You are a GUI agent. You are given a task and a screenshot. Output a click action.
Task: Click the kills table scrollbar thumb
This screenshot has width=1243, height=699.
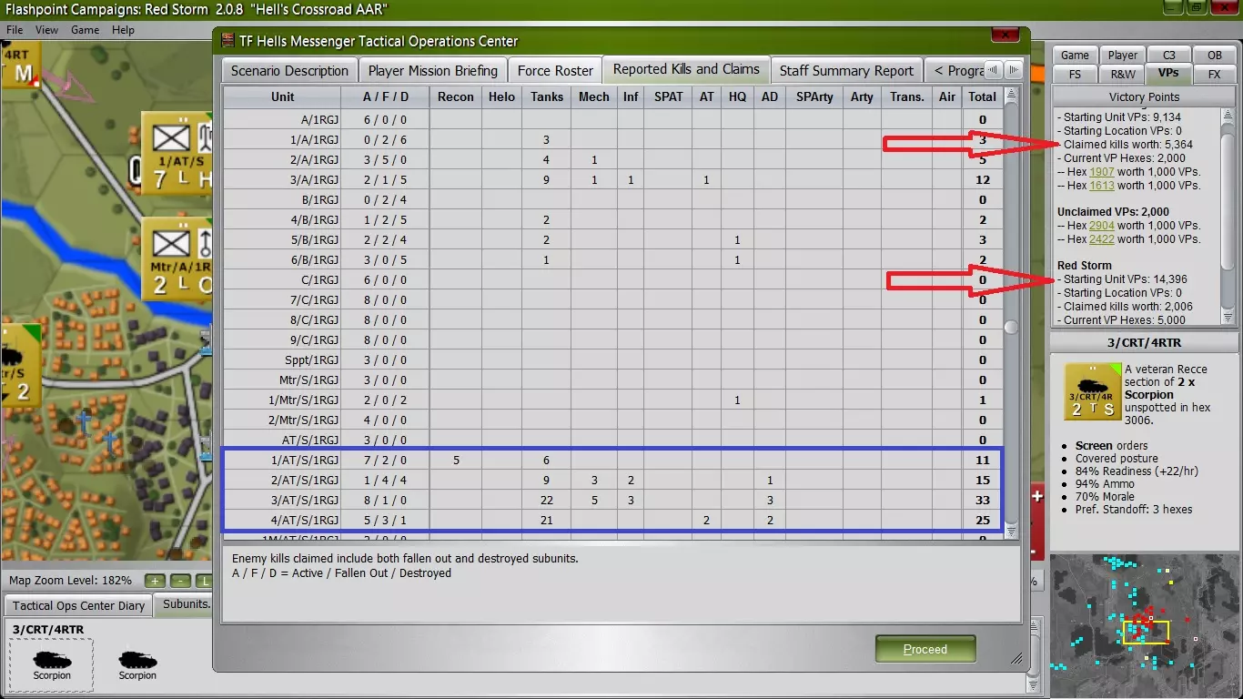(x=1010, y=327)
